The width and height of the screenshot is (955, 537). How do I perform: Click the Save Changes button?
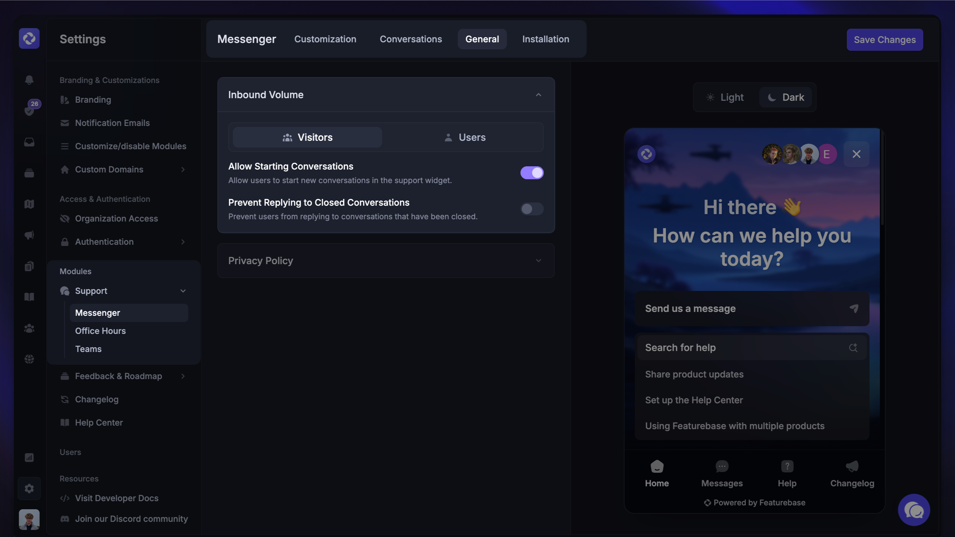pos(885,40)
